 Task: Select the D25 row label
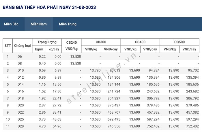(20, 119)
